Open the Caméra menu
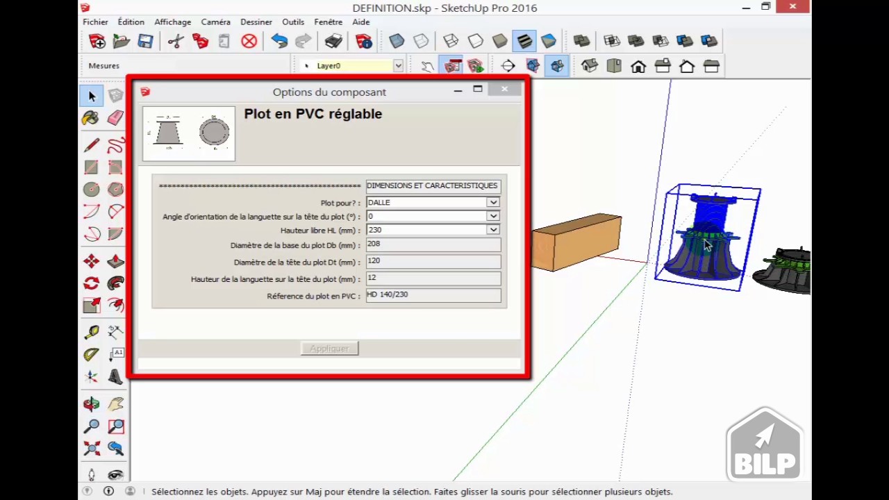 [215, 22]
